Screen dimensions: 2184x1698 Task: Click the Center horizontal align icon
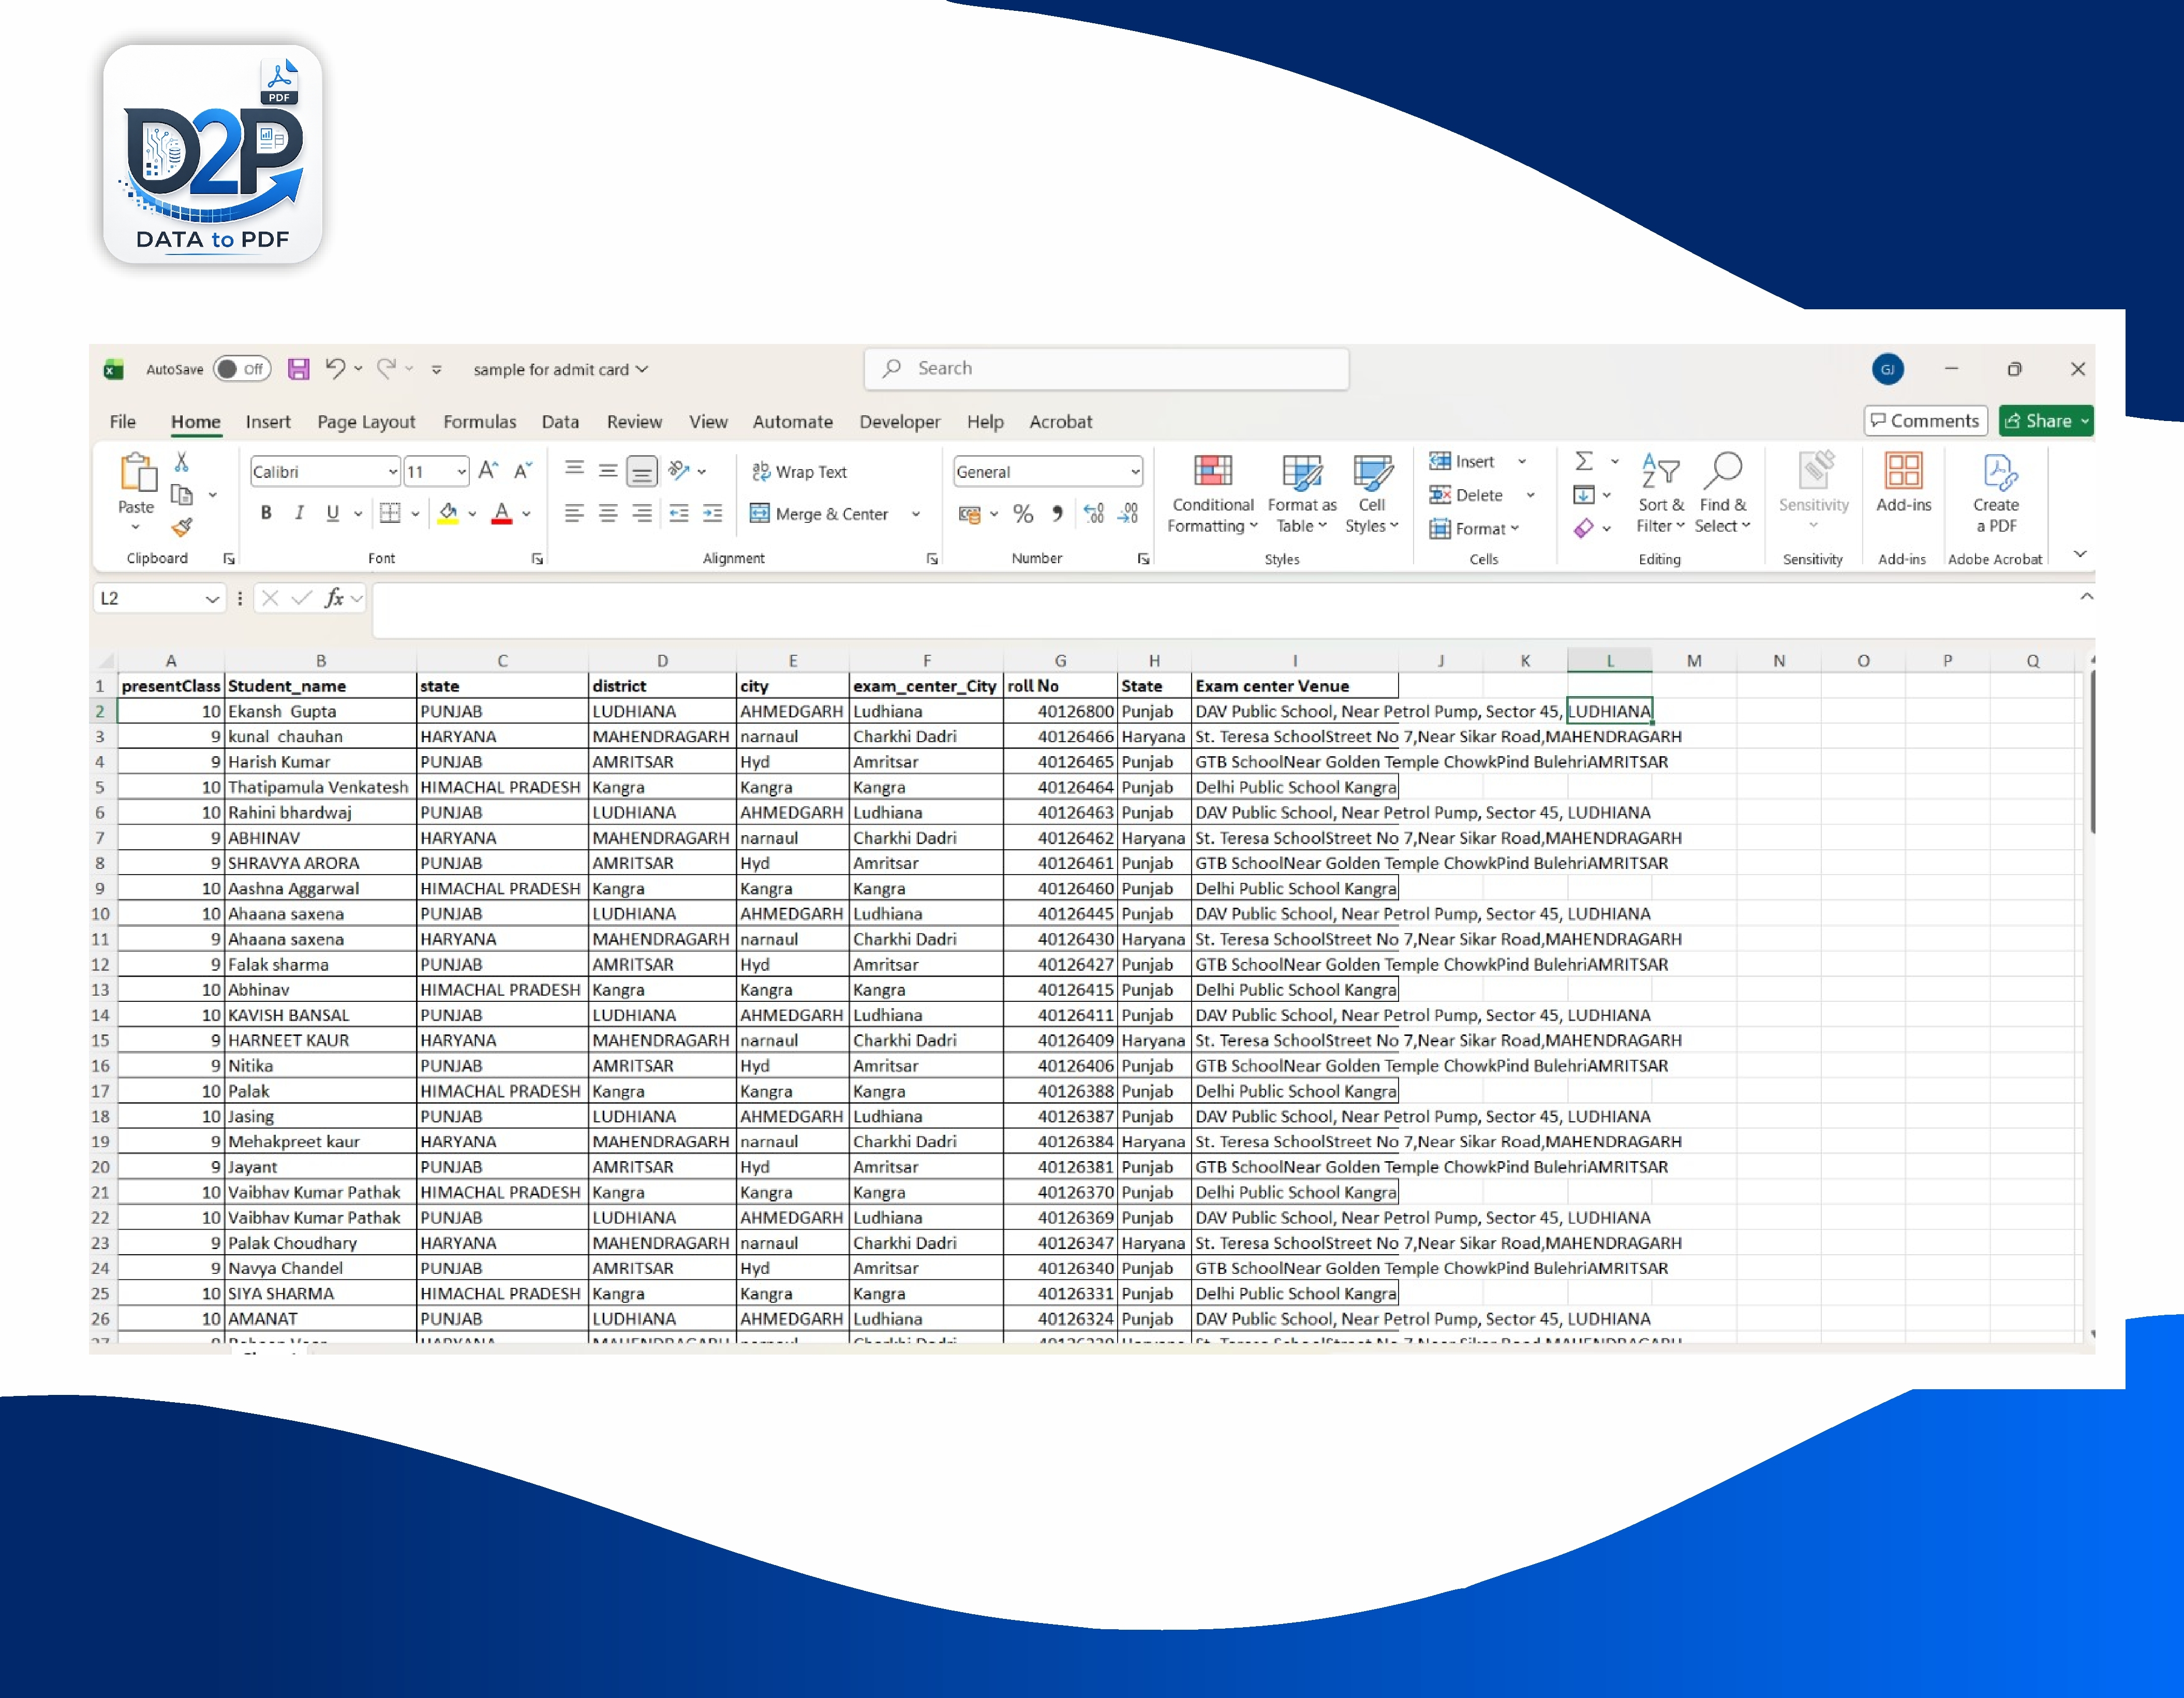coord(608,513)
